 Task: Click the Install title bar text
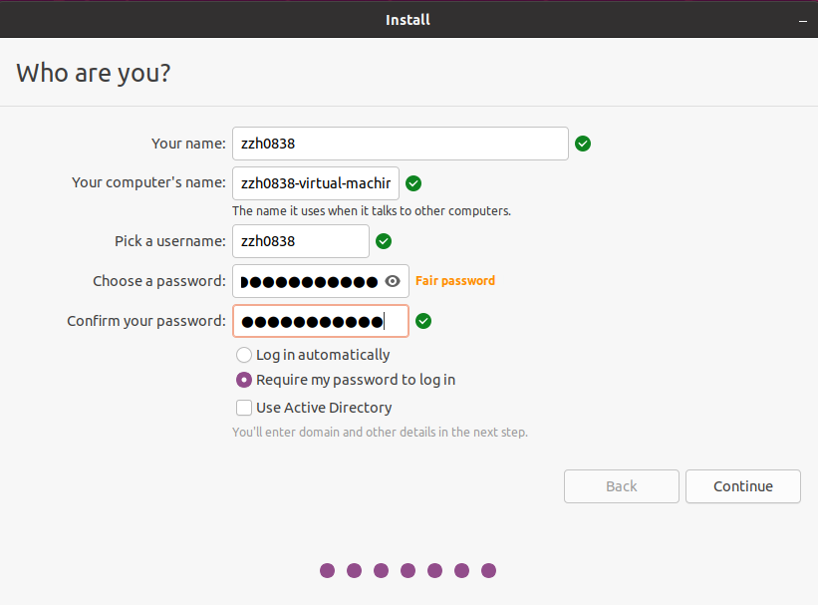point(409,20)
